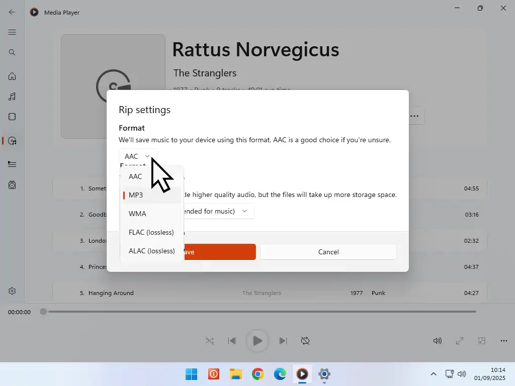Toggle shuffle playback
Image resolution: width=515 pixels, height=386 pixels.
(210, 341)
